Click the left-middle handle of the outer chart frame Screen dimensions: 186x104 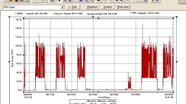(9, 62)
